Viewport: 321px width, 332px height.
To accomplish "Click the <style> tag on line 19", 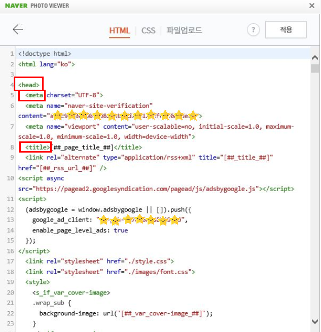I will pyautogui.click(x=38, y=282).
